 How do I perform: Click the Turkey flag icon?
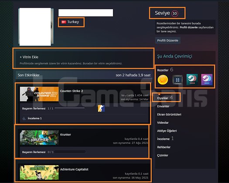click(x=64, y=22)
